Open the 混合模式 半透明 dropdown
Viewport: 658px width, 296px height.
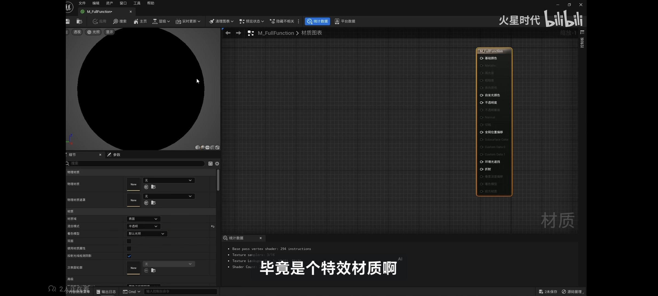coord(143,226)
